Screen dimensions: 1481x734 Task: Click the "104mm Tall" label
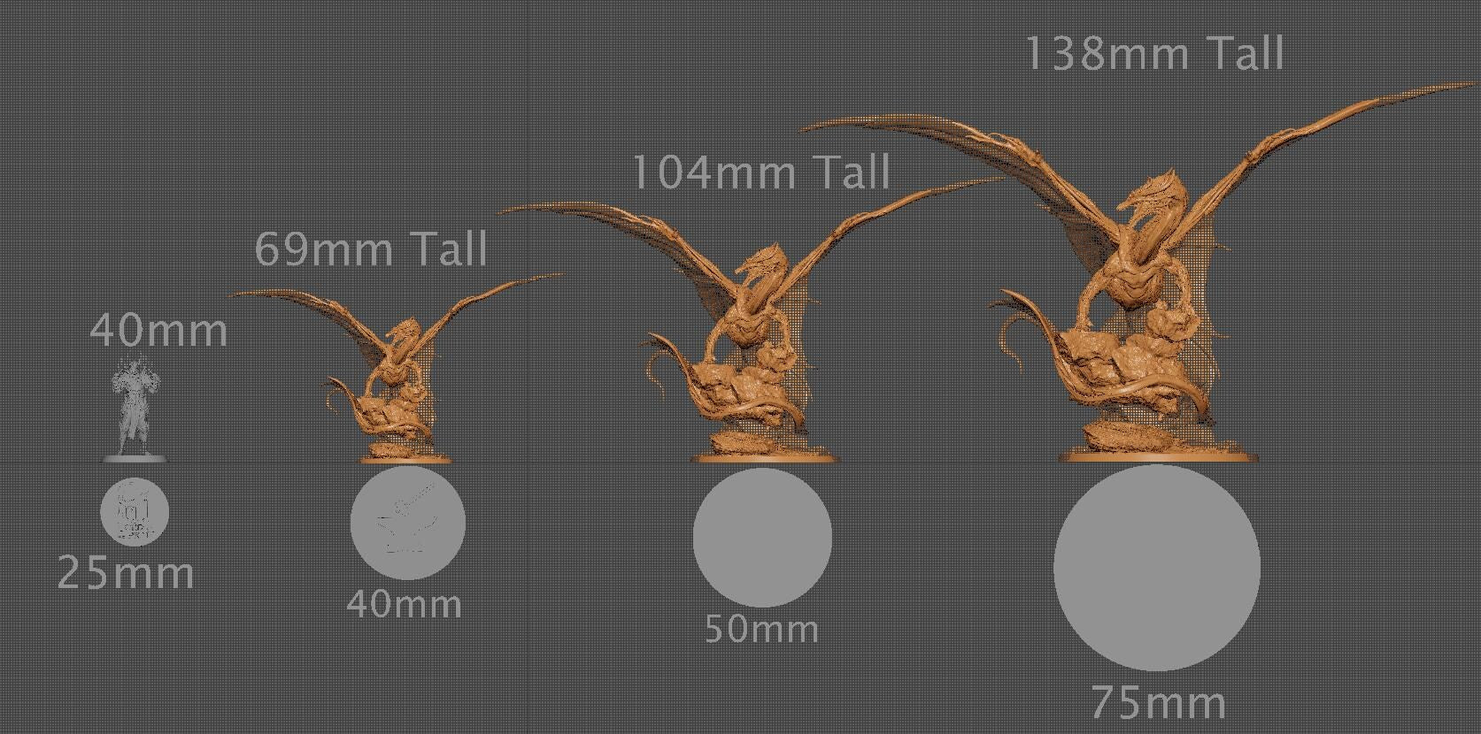tap(761, 171)
